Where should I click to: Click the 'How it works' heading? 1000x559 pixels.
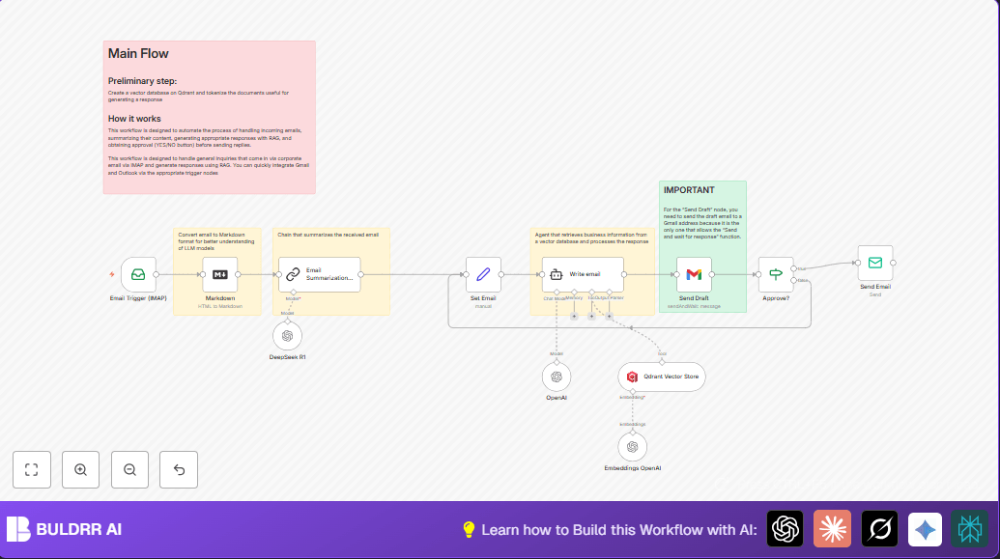pos(134,119)
